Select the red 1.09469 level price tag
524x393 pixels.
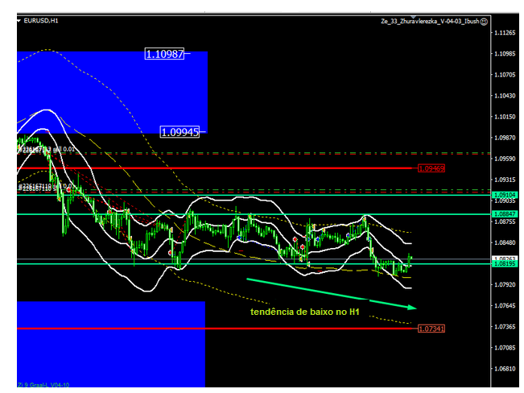tap(431, 168)
